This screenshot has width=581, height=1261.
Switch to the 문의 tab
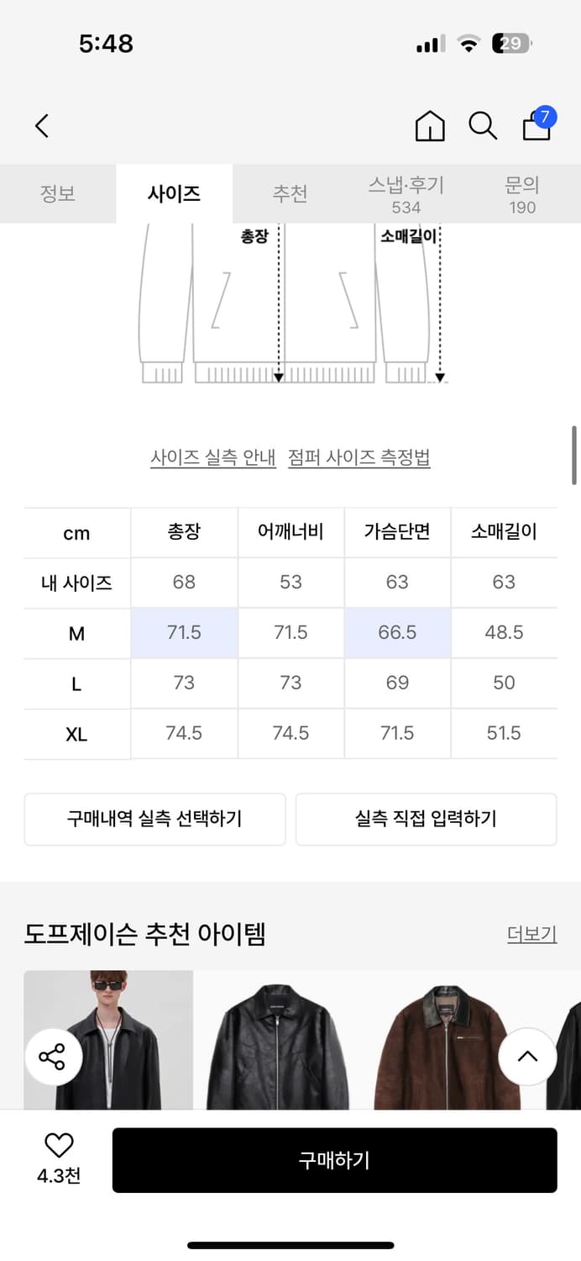pyautogui.click(x=521, y=193)
